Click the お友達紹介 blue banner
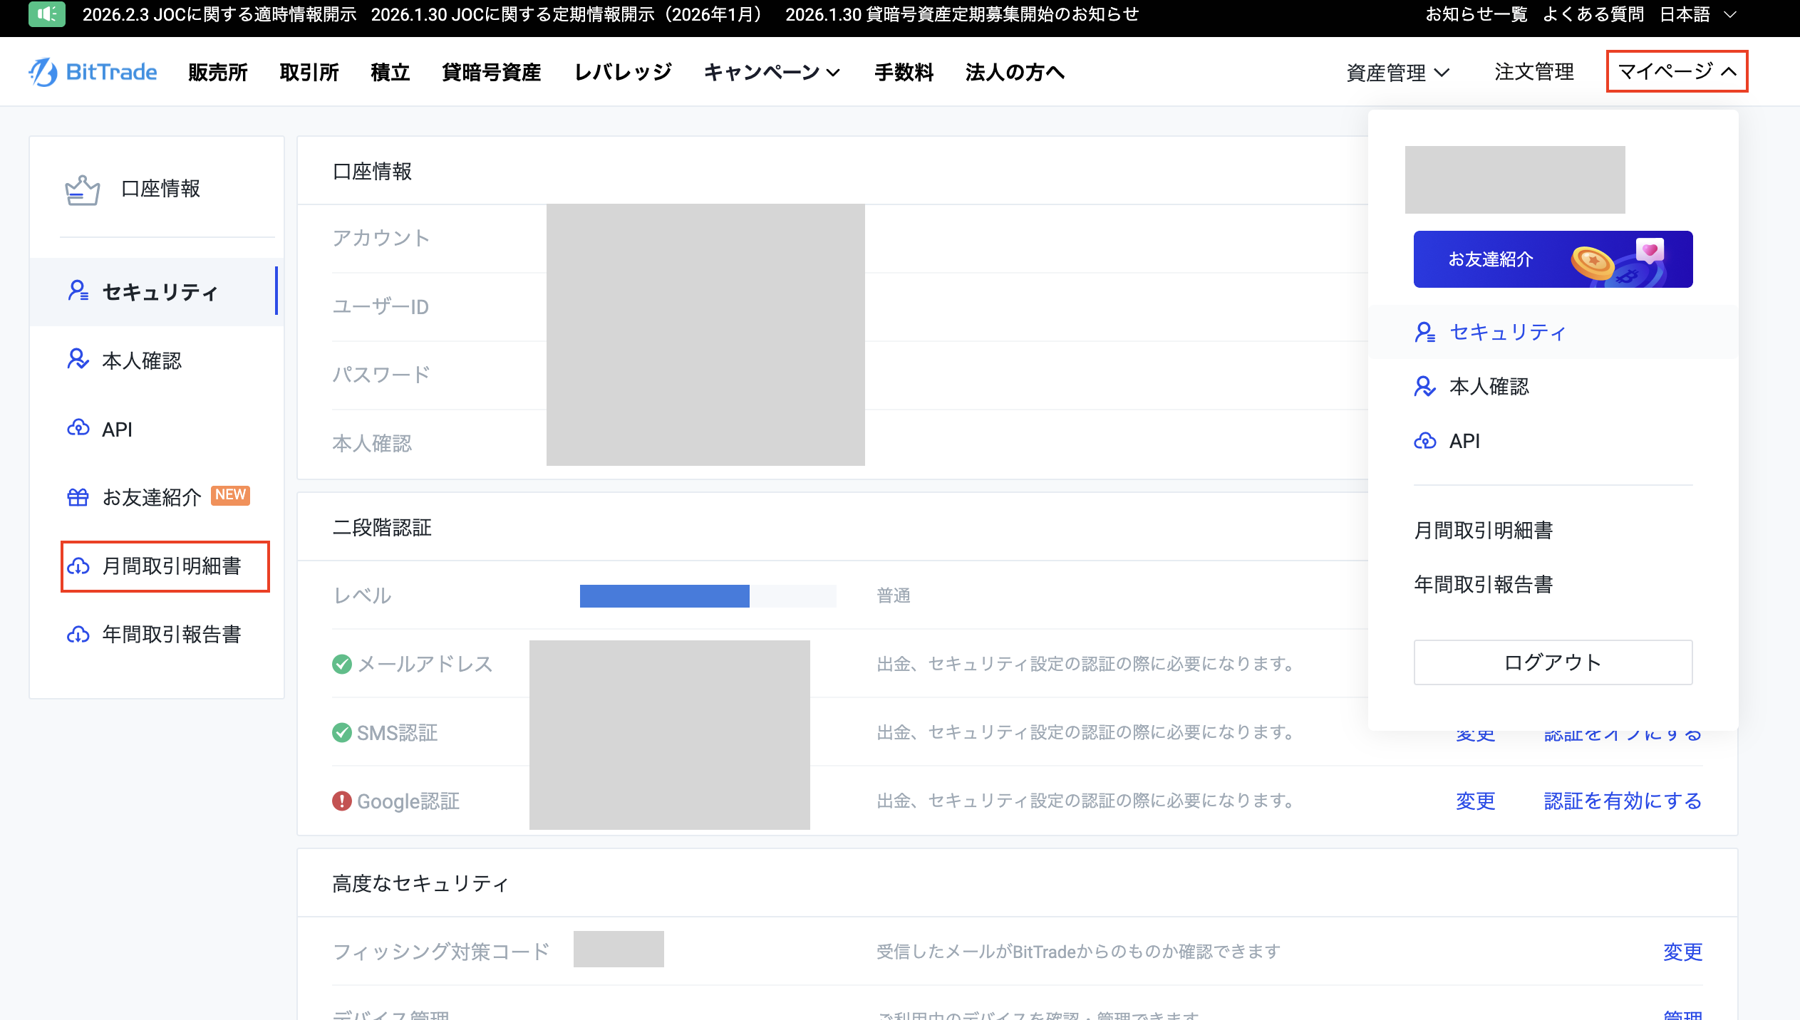The width and height of the screenshot is (1800, 1020). tap(1553, 259)
